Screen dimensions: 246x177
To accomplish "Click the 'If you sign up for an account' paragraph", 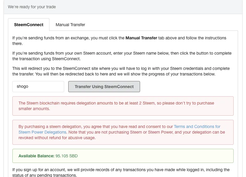I will [x=121, y=173].
